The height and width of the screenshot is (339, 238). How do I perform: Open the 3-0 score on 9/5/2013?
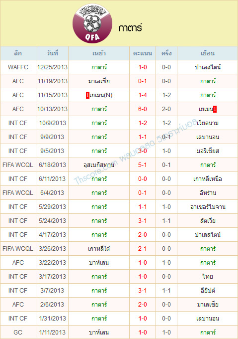143,151
